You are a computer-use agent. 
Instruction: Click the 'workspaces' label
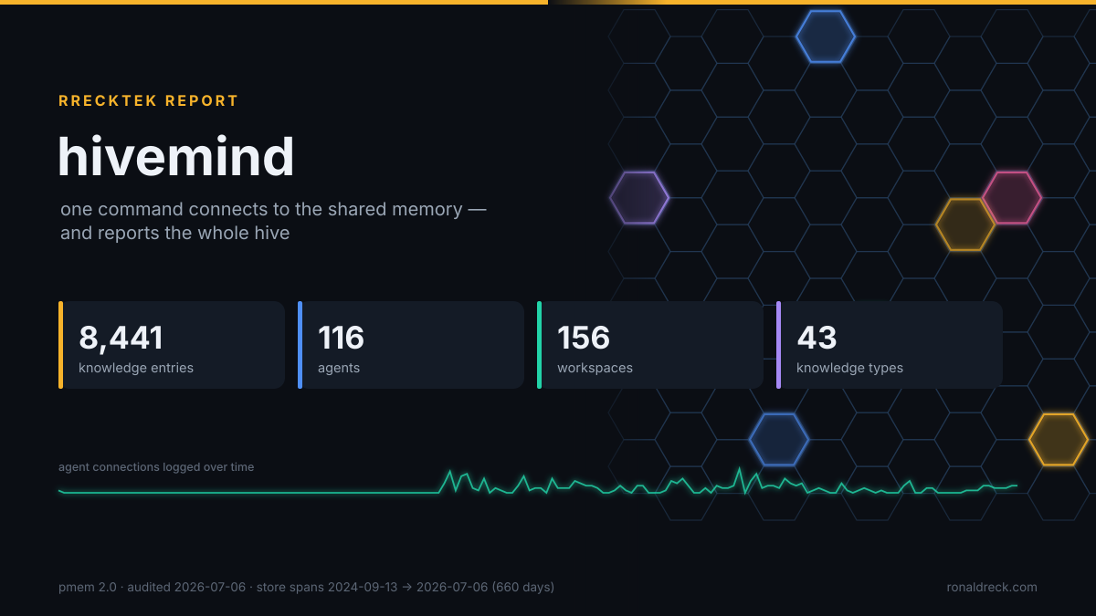pyautogui.click(x=595, y=368)
